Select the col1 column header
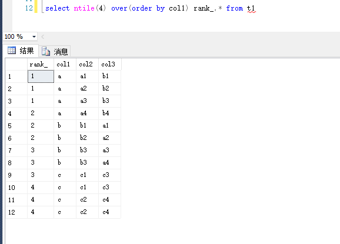The height and width of the screenshot is (244, 340). pyautogui.click(x=65, y=64)
